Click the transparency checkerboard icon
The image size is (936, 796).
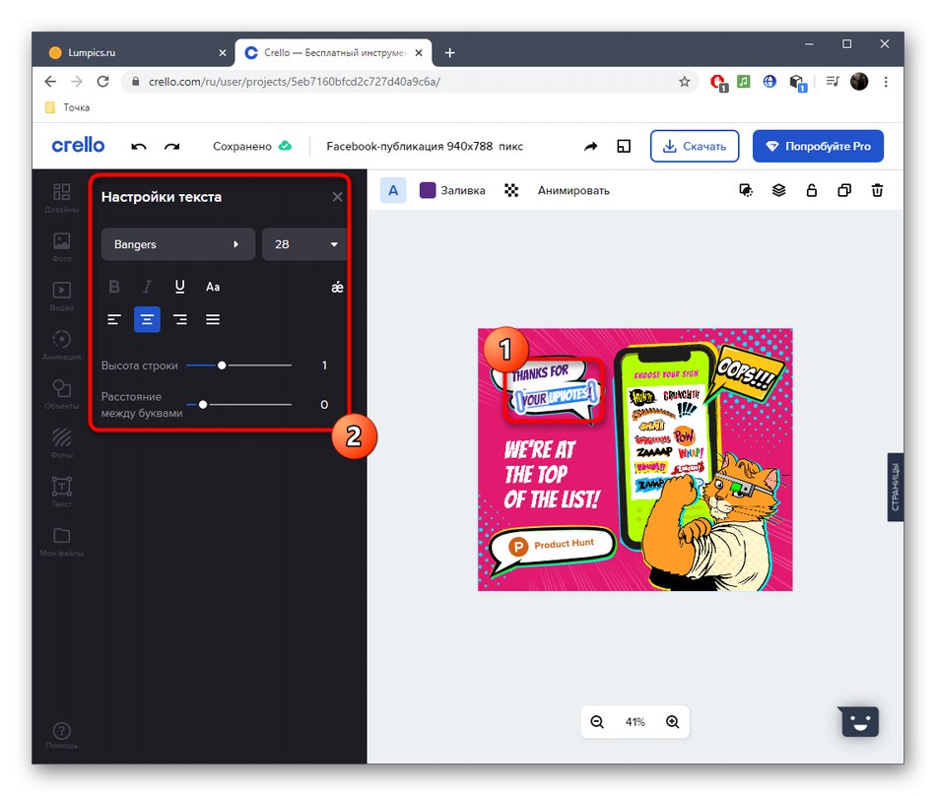point(511,190)
